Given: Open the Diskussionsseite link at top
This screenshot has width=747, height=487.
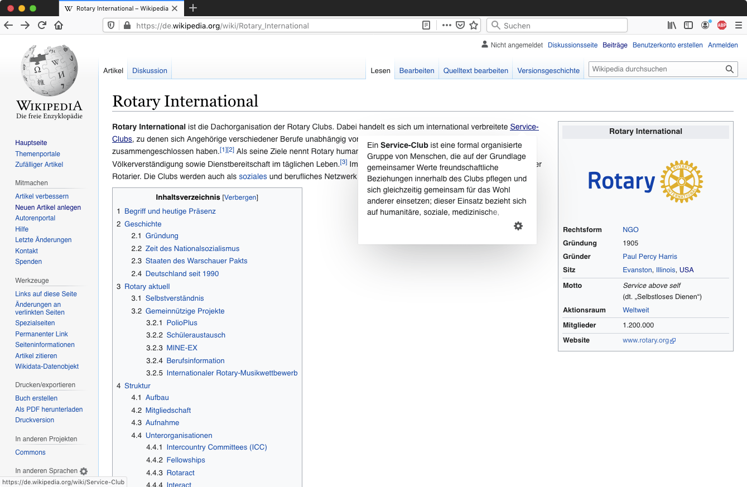Looking at the screenshot, I should 572,45.
